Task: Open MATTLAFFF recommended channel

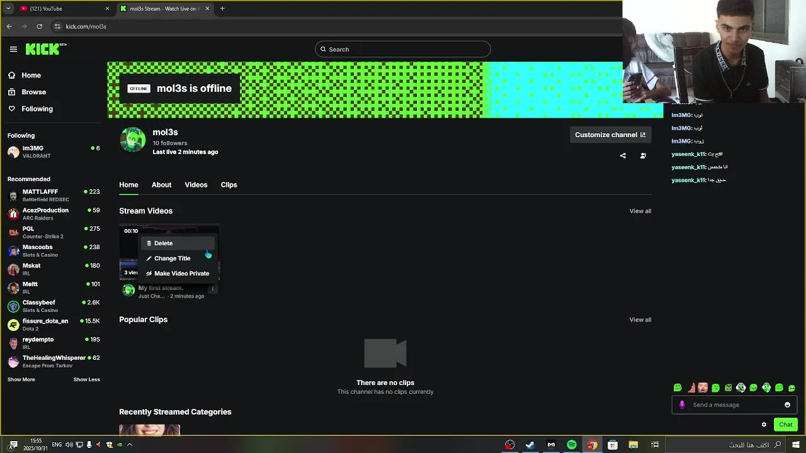Action: 54,195
